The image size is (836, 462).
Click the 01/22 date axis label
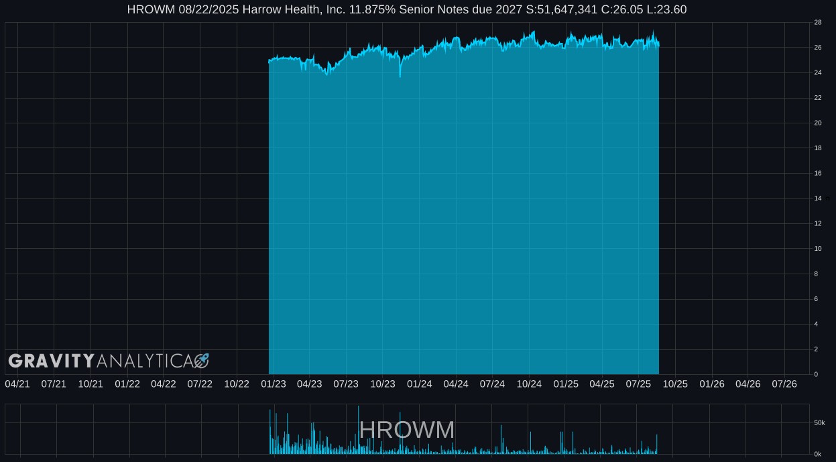click(127, 384)
